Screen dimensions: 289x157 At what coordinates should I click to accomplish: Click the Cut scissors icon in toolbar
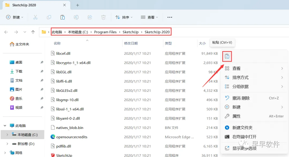35,17
